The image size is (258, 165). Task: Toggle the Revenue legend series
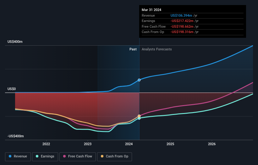coord(18,156)
